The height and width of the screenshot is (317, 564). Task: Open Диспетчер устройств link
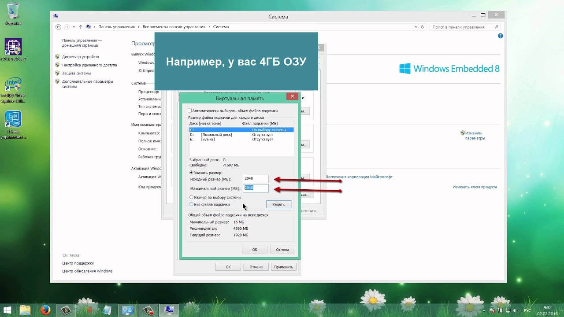pyautogui.click(x=80, y=57)
